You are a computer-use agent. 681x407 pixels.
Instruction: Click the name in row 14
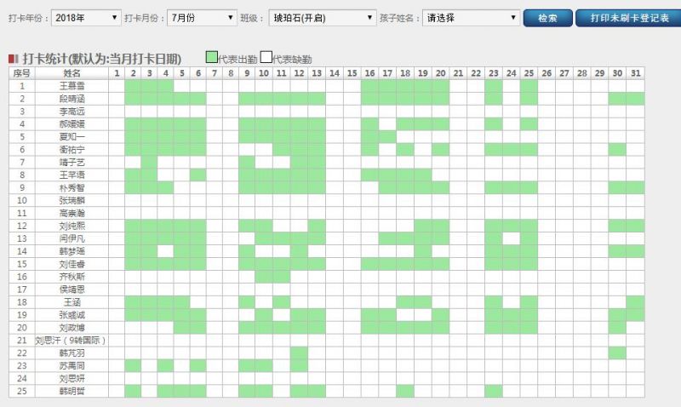(72, 251)
